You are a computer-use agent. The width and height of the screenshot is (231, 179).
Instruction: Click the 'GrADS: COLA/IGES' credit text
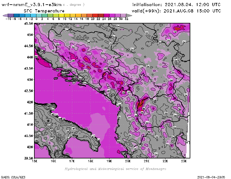pos(13,177)
